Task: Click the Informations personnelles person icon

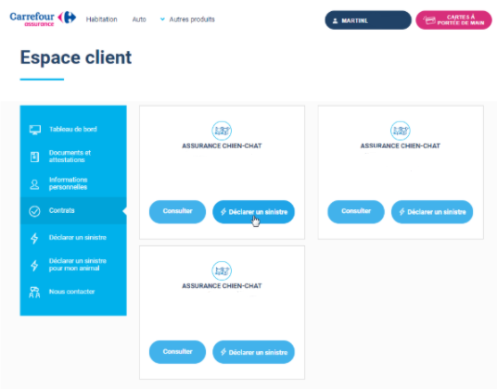Action: click(x=34, y=184)
